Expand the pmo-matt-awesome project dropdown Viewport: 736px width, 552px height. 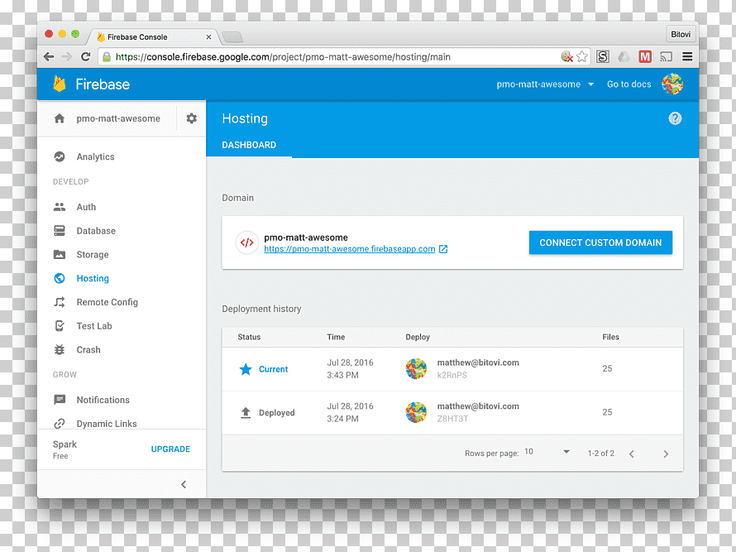545,84
